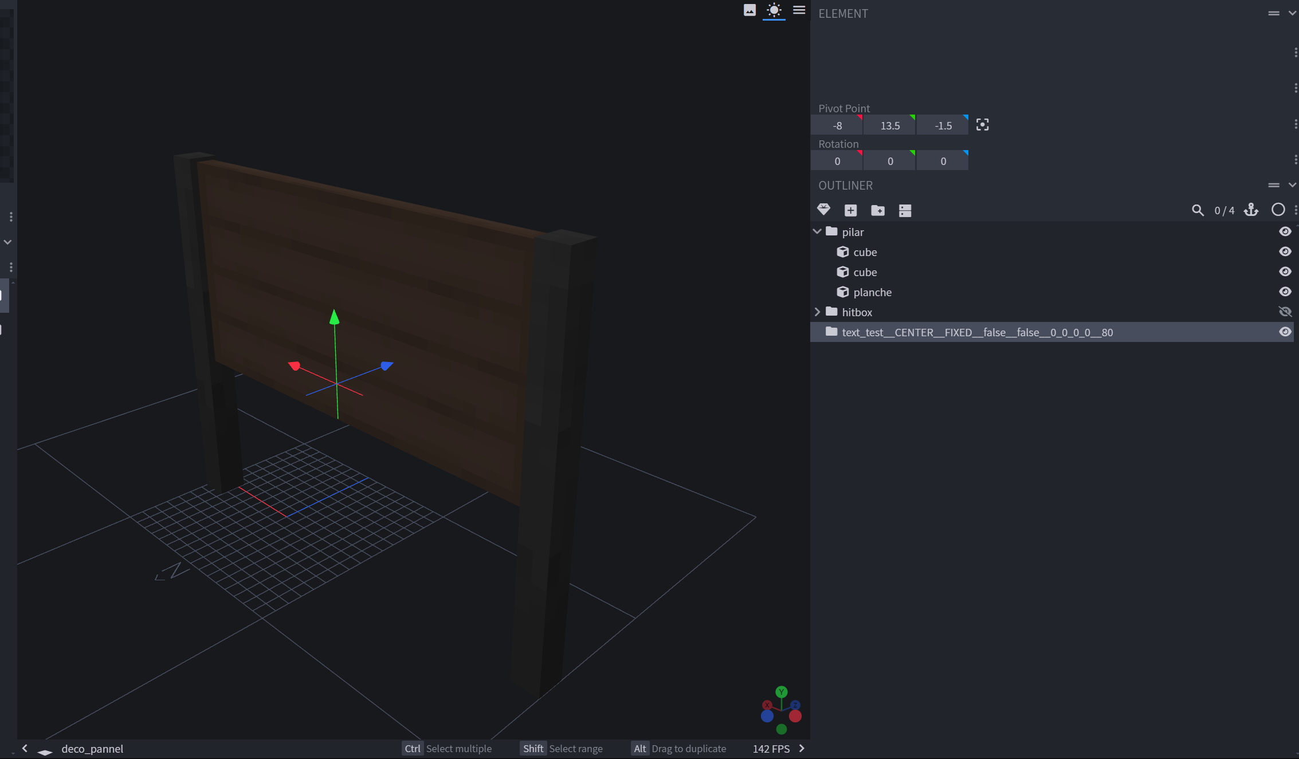1299x759 pixels.
Task: Click the planche cube icon
Action: point(843,292)
